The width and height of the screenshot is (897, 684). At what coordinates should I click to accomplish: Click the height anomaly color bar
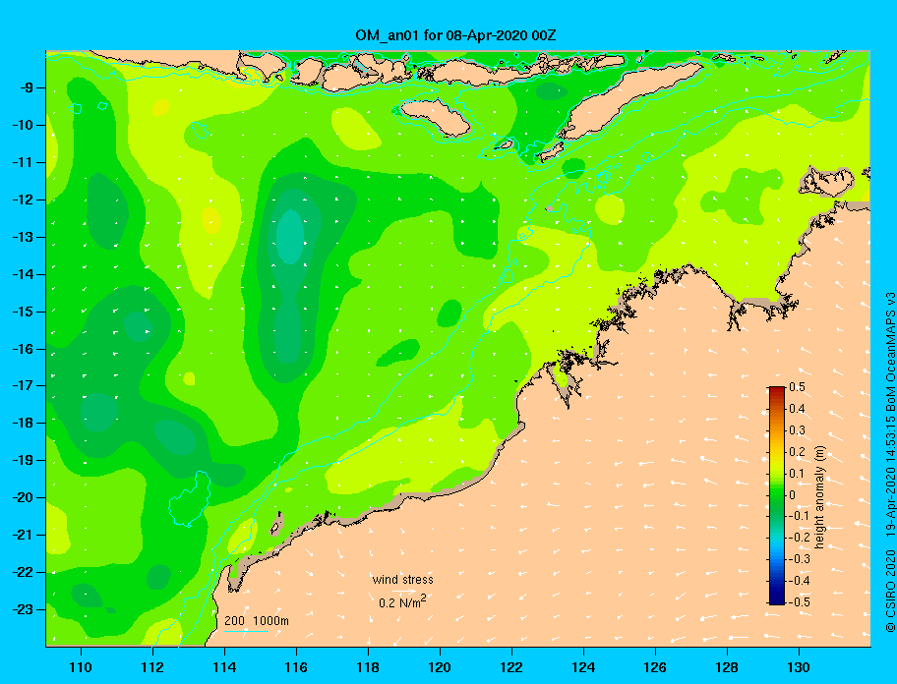click(777, 495)
